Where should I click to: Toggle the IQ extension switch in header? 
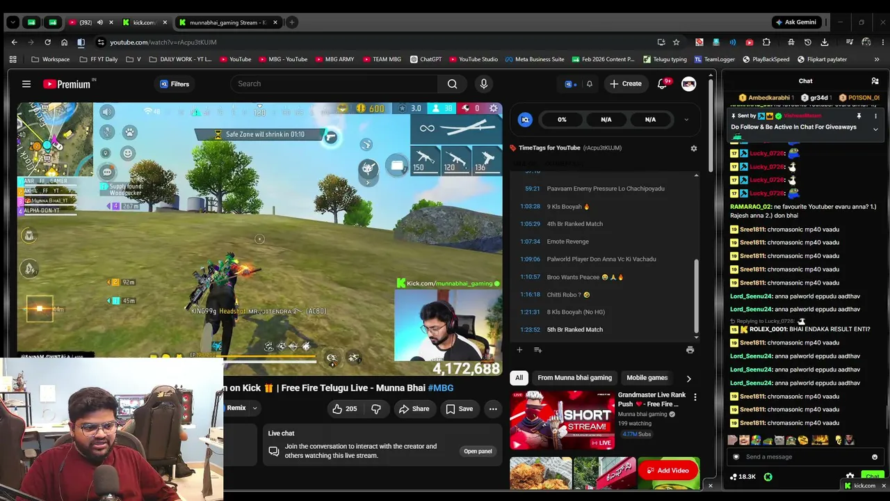click(570, 84)
